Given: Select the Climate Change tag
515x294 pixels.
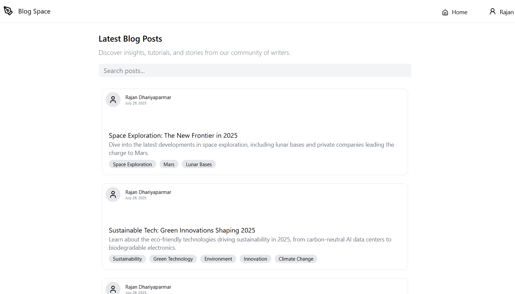Looking at the screenshot, I should (x=296, y=259).
